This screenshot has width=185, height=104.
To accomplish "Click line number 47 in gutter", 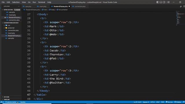I will coord(29,95).
